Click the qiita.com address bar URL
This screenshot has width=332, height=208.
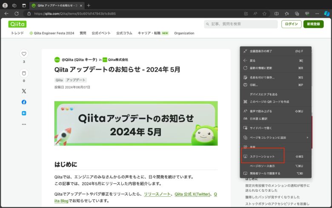tap(75, 14)
